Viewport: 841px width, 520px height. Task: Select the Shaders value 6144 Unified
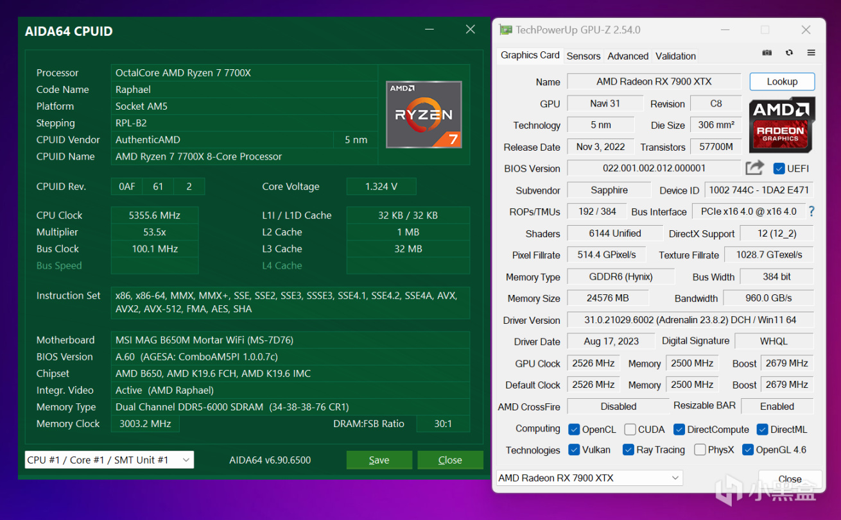pyautogui.click(x=614, y=233)
